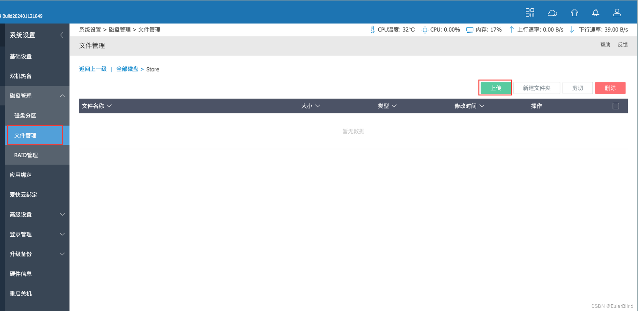Click 磁盘管理 in the top breadcrumb

(x=120, y=30)
